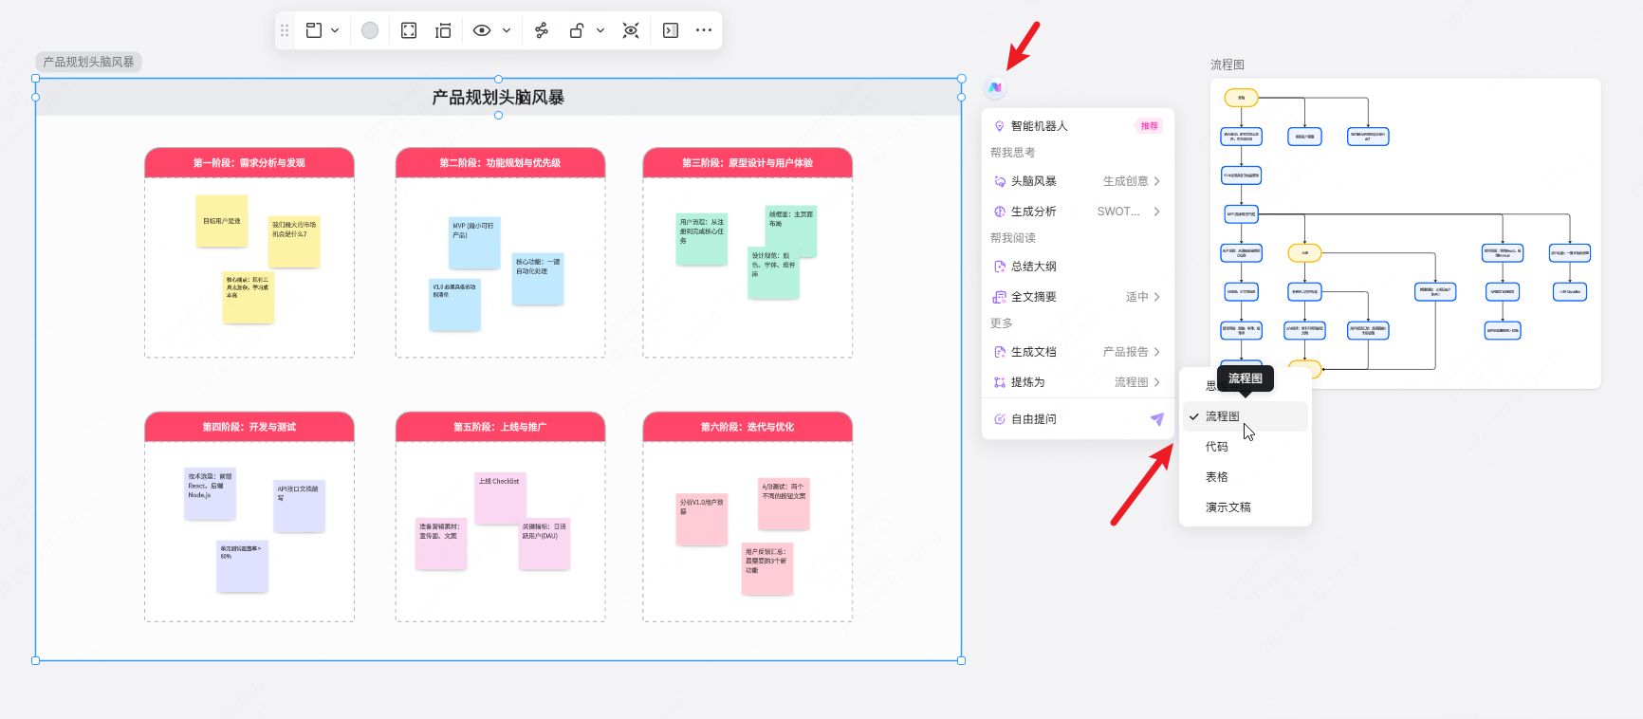The height and width of the screenshot is (719, 1643).
Task: Click 提炼为 menu entry
Action: (x=1078, y=382)
